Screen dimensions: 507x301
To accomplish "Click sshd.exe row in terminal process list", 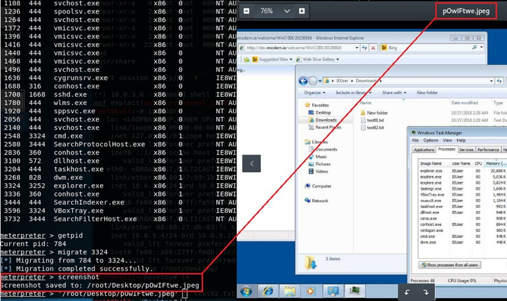I will coord(118,94).
